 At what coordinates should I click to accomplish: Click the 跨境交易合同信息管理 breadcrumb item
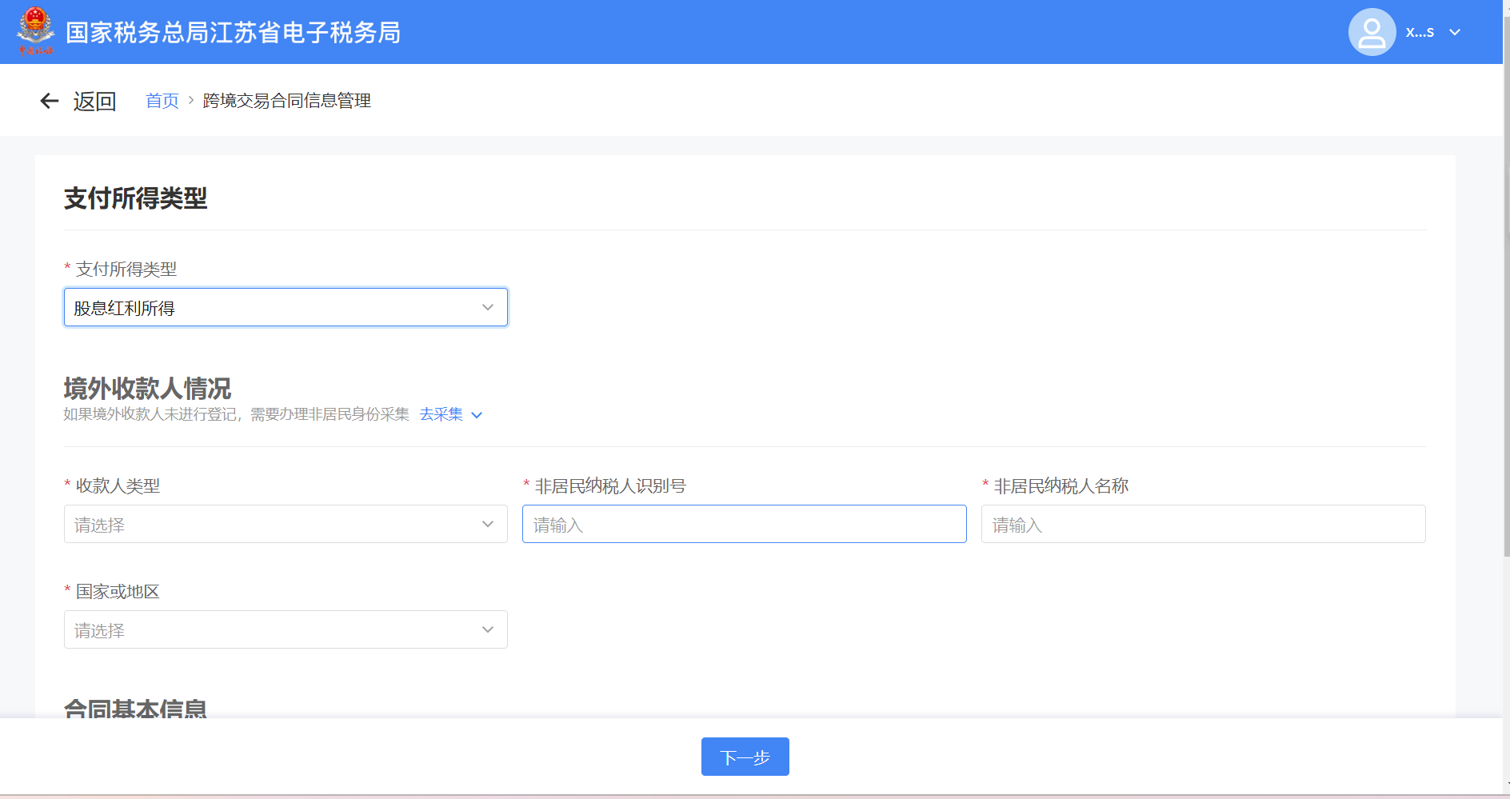point(286,101)
